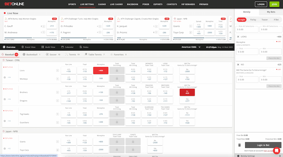Click Risk All Selections field
Image resolution: width=283 pixels, height=157 pixels.
click(247, 29)
